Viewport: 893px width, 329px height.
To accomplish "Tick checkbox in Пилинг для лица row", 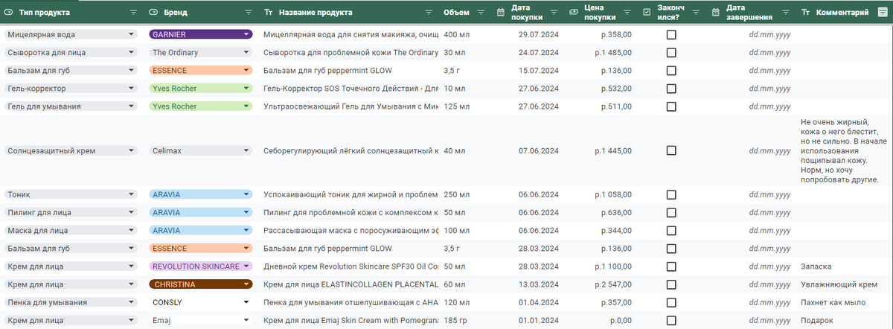I will (x=671, y=213).
